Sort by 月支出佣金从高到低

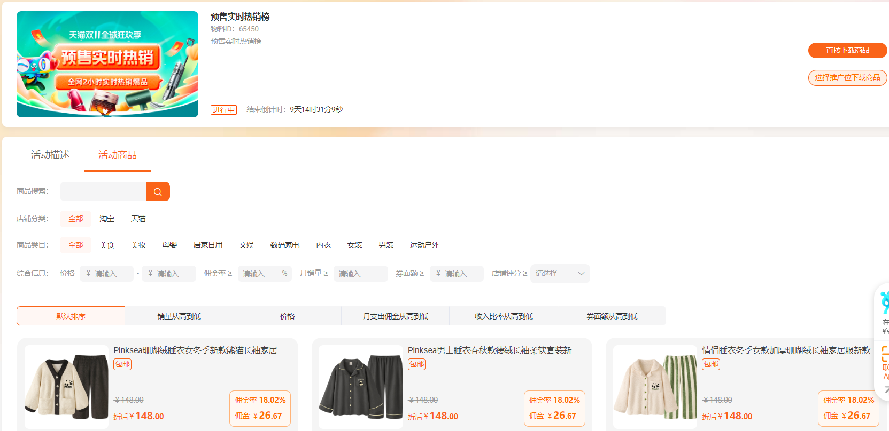coord(396,316)
